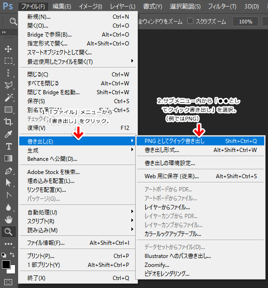Select the Hand tool

click(x=8, y=220)
